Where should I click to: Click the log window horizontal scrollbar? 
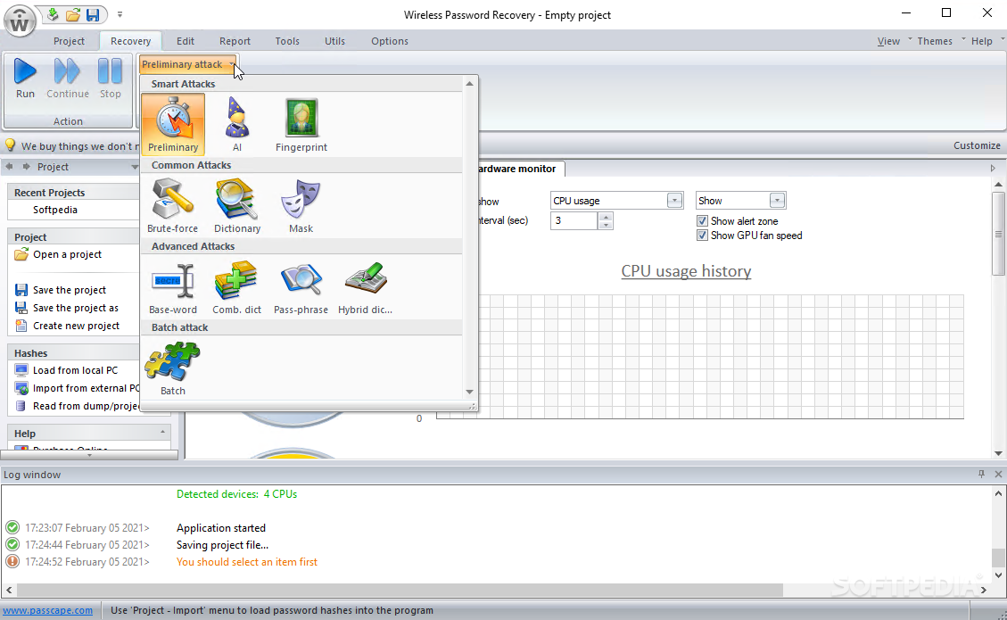point(400,589)
